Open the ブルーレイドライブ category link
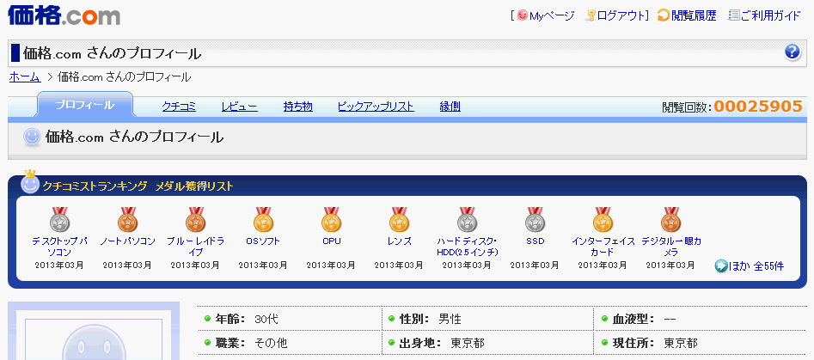Screen dimensions: 814x360 (x=196, y=247)
